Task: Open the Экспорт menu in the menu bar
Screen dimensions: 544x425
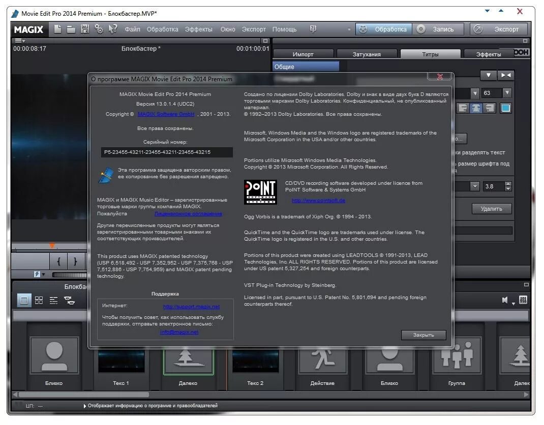Action: 254,29
